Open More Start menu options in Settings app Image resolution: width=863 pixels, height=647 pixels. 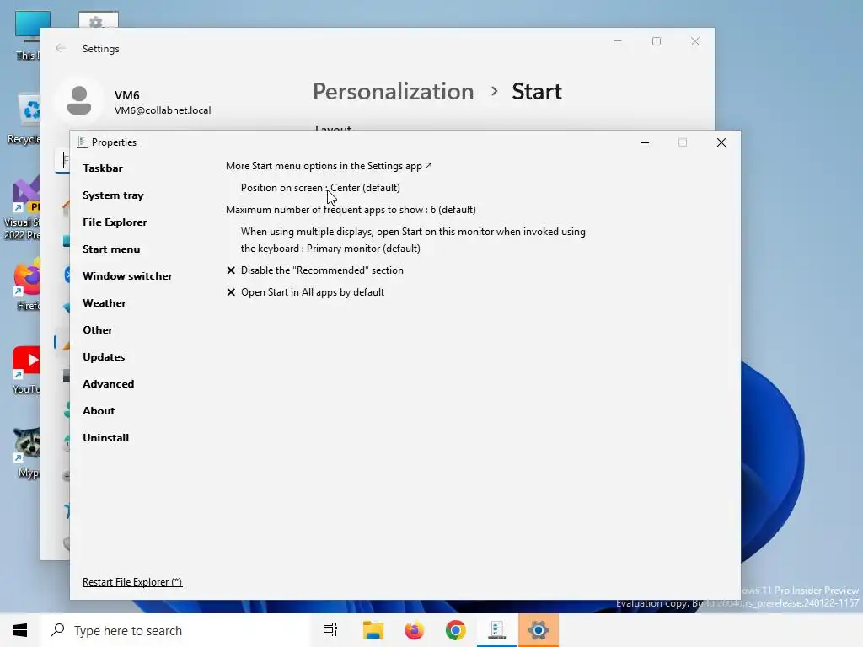click(x=329, y=166)
